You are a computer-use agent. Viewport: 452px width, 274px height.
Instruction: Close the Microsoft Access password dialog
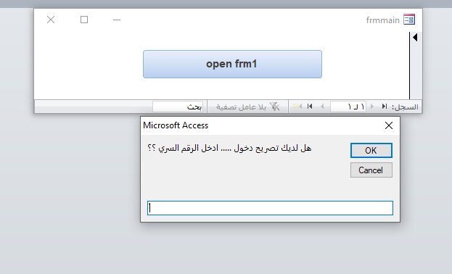[389, 125]
